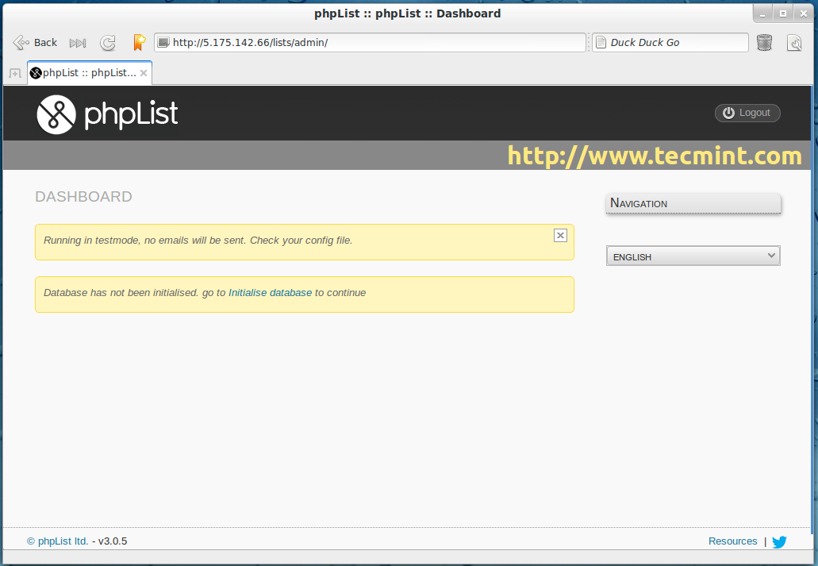
Task: Dismiss the testmode warning message
Action: [560, 236]
